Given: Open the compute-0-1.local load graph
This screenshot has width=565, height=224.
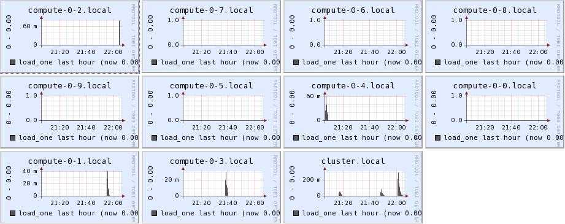Looking at the screenshot, I should pyautogui.click(x=69, y=187).
